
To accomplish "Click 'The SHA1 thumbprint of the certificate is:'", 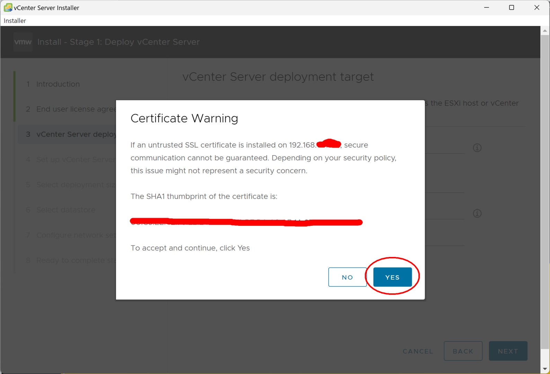I will [x=204, y=196].
